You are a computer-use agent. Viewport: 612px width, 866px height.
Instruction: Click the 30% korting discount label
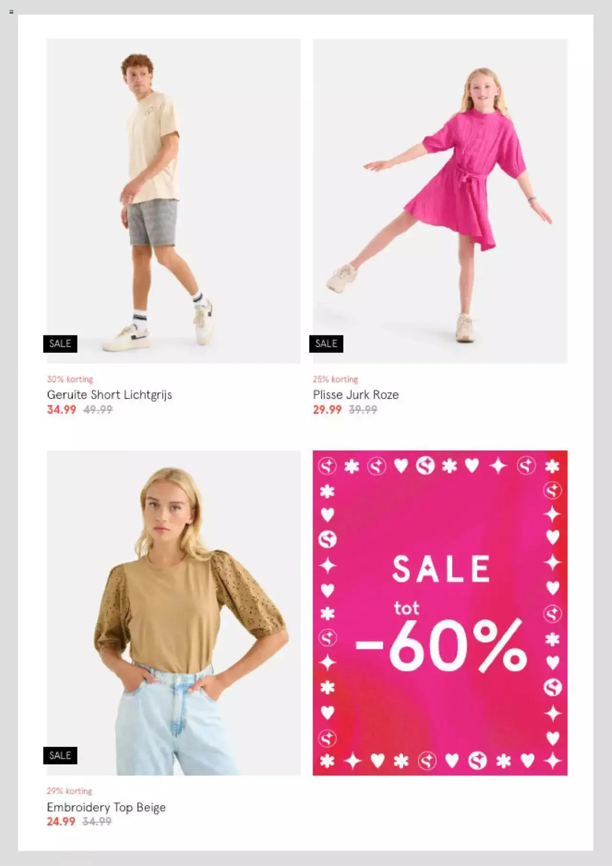coord(70,379)
